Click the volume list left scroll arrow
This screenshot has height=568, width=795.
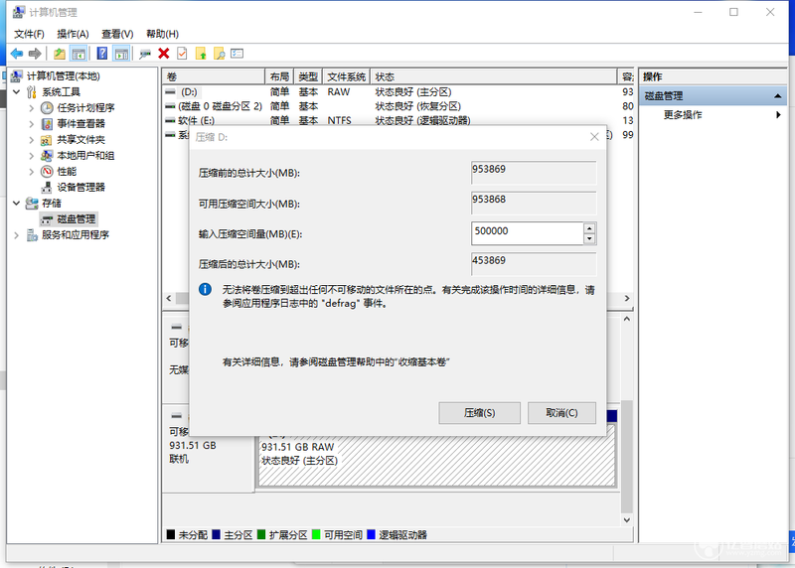pyautogui.click(x=169, y=299)
